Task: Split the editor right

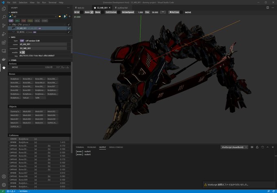Action: [x=268, y=8]
